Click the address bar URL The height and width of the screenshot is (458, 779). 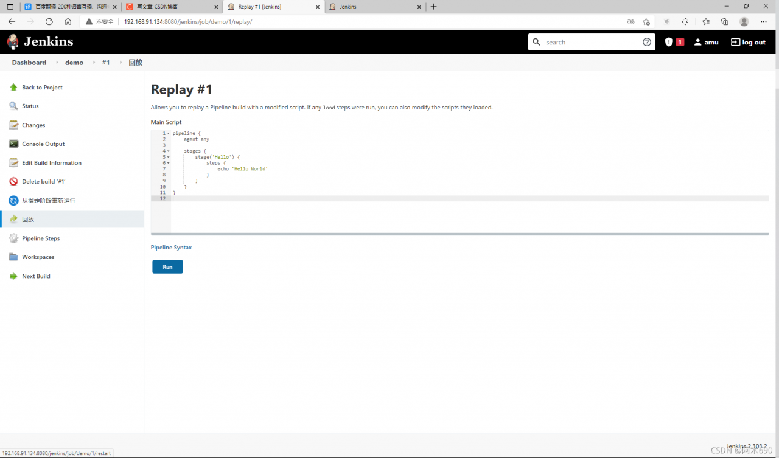(x=188, y=21)
